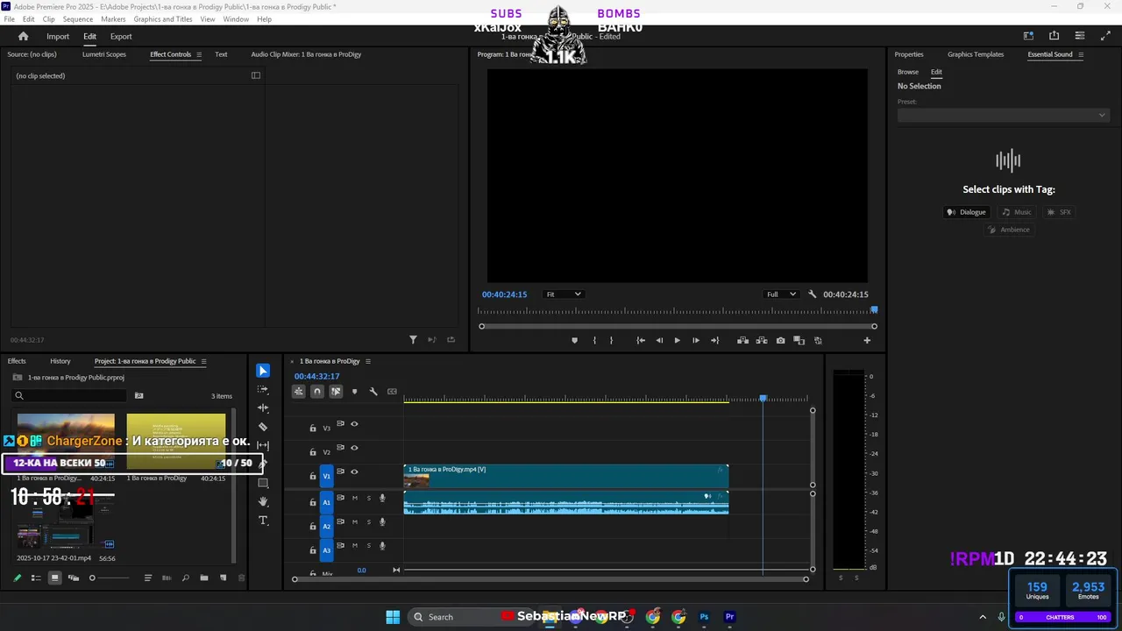Select the Hand tool
1122x631 pixels.
263,501
